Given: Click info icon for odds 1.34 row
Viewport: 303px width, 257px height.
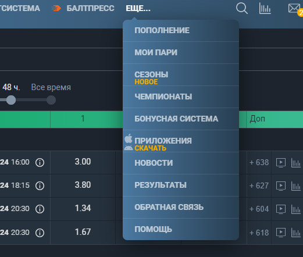Looking at the screenshot, I should (x=40, y=209).
